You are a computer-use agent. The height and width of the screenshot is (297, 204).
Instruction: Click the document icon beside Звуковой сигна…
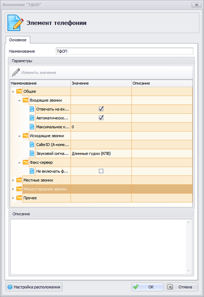click(x=32, y=153)
